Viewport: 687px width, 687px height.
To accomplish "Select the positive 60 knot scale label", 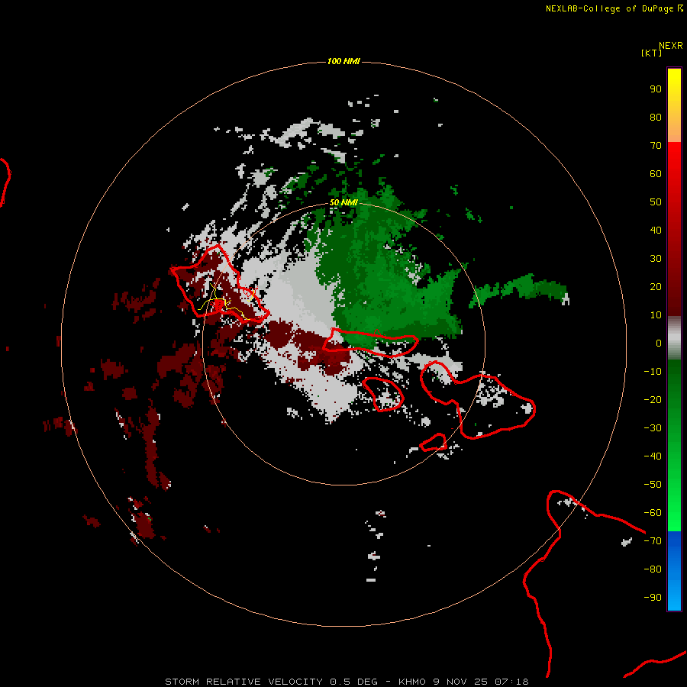I will (656, 174).
